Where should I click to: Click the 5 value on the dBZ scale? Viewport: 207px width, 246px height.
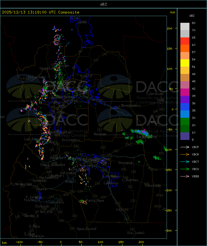[193, 140]
